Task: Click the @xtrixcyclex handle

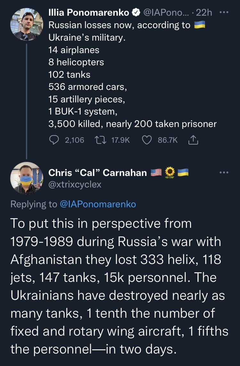Action: point(75,184)
